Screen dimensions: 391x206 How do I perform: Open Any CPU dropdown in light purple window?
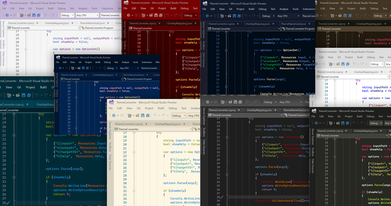tap(87, 15)
